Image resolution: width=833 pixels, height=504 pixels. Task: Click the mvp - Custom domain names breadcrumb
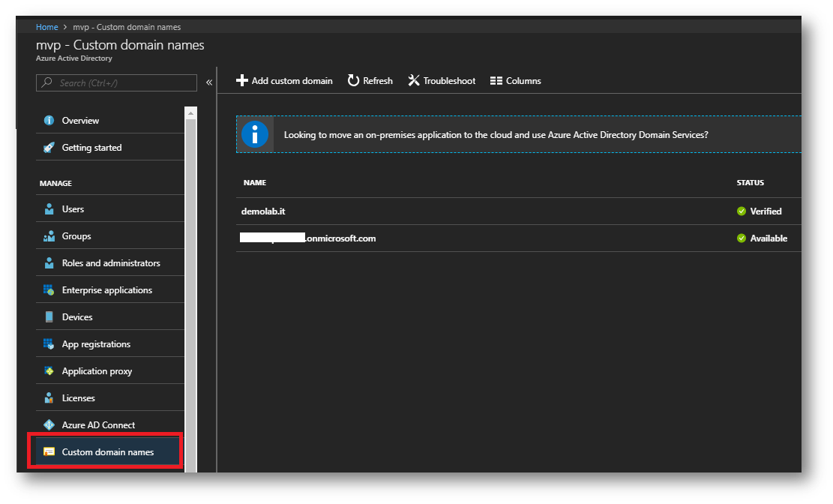[127, 26]
